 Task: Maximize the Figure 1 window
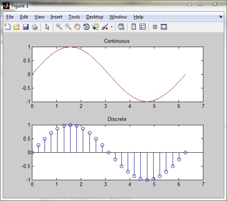(200, 4)
